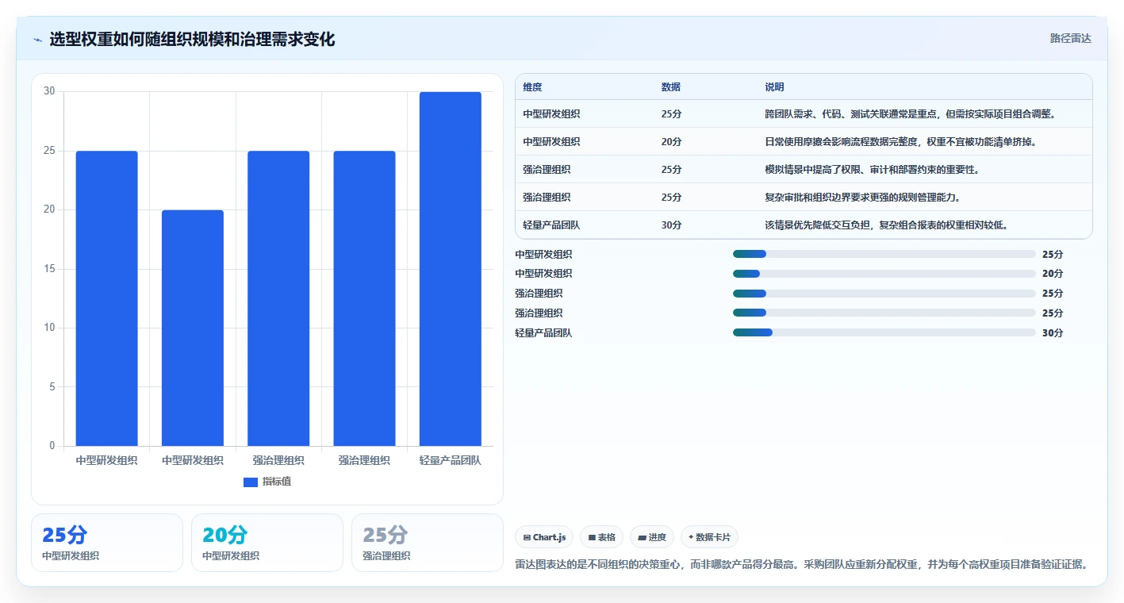Click the progress bar labeled 20分
Viewport: 1124px width, 603px height.
pos(884,274)
